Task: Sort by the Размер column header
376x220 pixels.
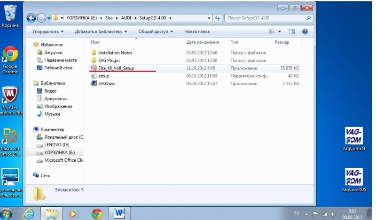Action: click(282, 42)
